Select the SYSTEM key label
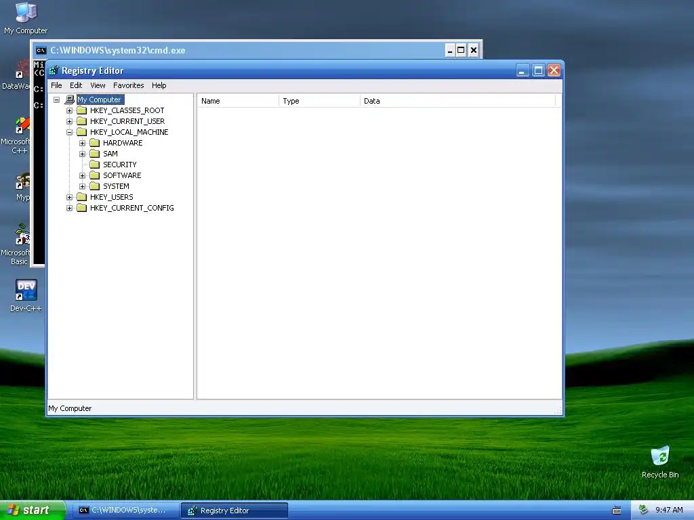The image size is (694, 520). (116, 186)
